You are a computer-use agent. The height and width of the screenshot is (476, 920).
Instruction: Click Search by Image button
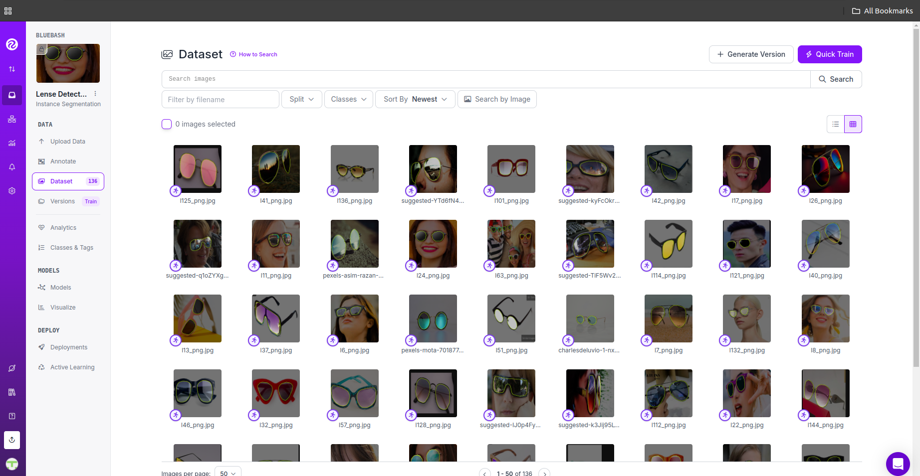click(497, 99)
